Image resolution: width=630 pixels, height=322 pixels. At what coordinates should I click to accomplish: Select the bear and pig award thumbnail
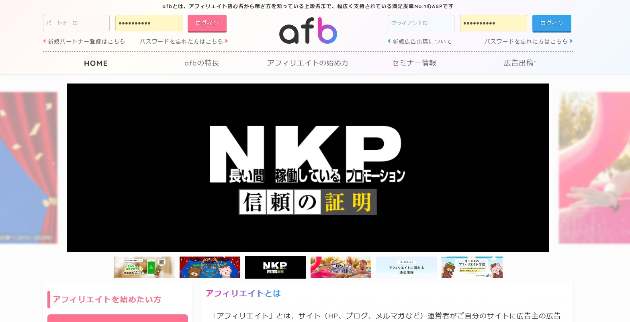click(210, 267)
